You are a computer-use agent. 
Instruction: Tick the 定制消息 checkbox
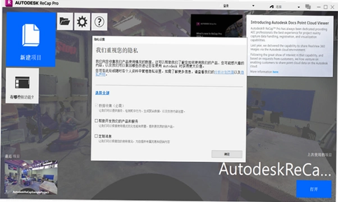(x=96, y=136)
